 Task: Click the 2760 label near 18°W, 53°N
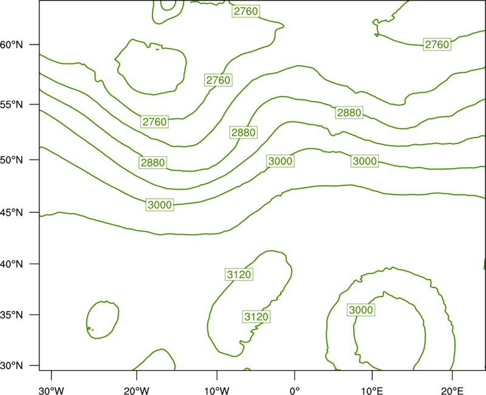click(155, 122)
